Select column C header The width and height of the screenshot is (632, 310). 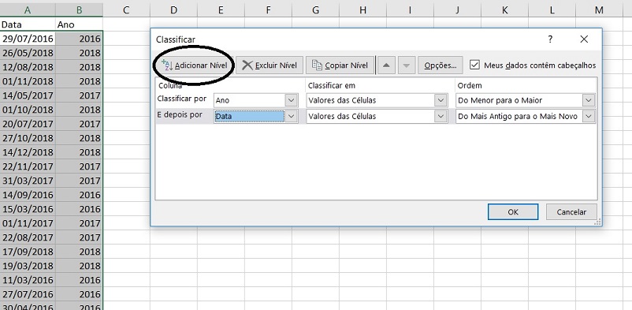[x=126, y=10]
